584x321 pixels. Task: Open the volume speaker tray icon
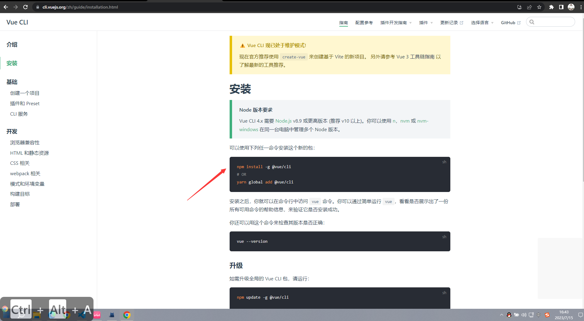pos(524,315)
